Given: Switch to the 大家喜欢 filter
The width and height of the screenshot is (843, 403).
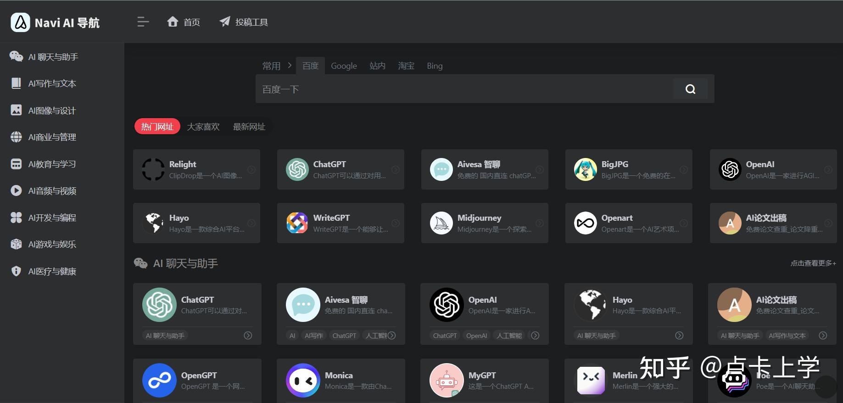Looking at the screenshot, I should pyautogui.click(x=203, y=127).
